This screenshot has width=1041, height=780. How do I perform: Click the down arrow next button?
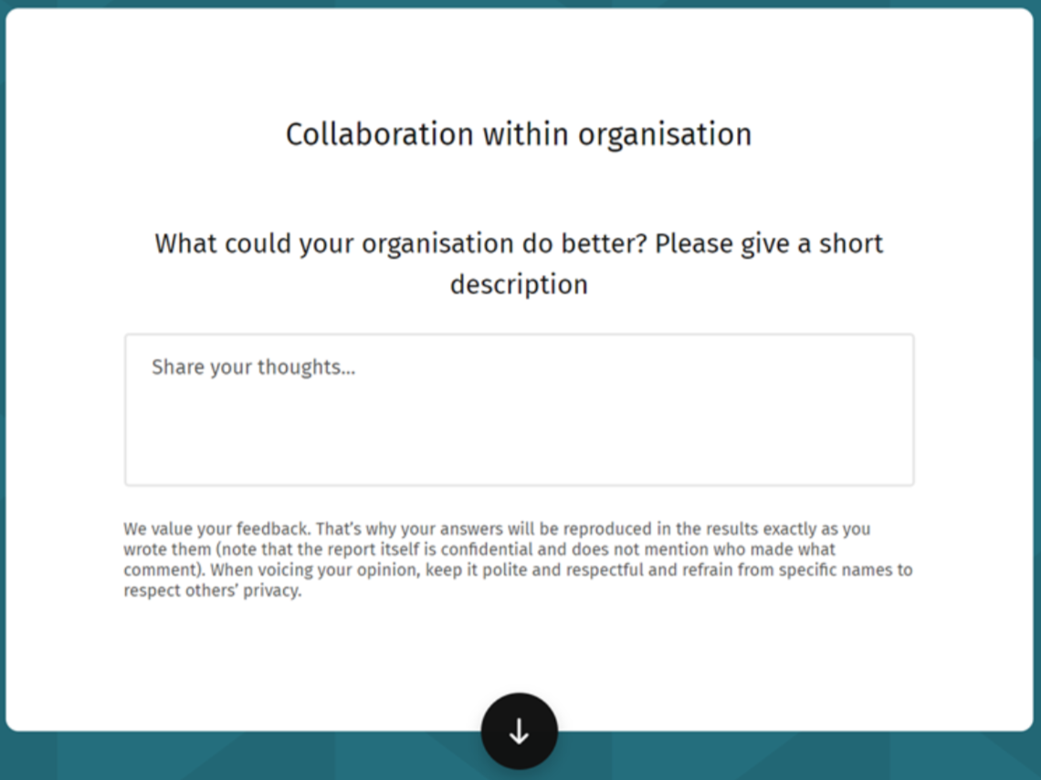[519, 731]
